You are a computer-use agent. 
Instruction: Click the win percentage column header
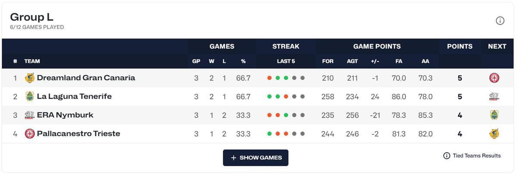point(243,61)
